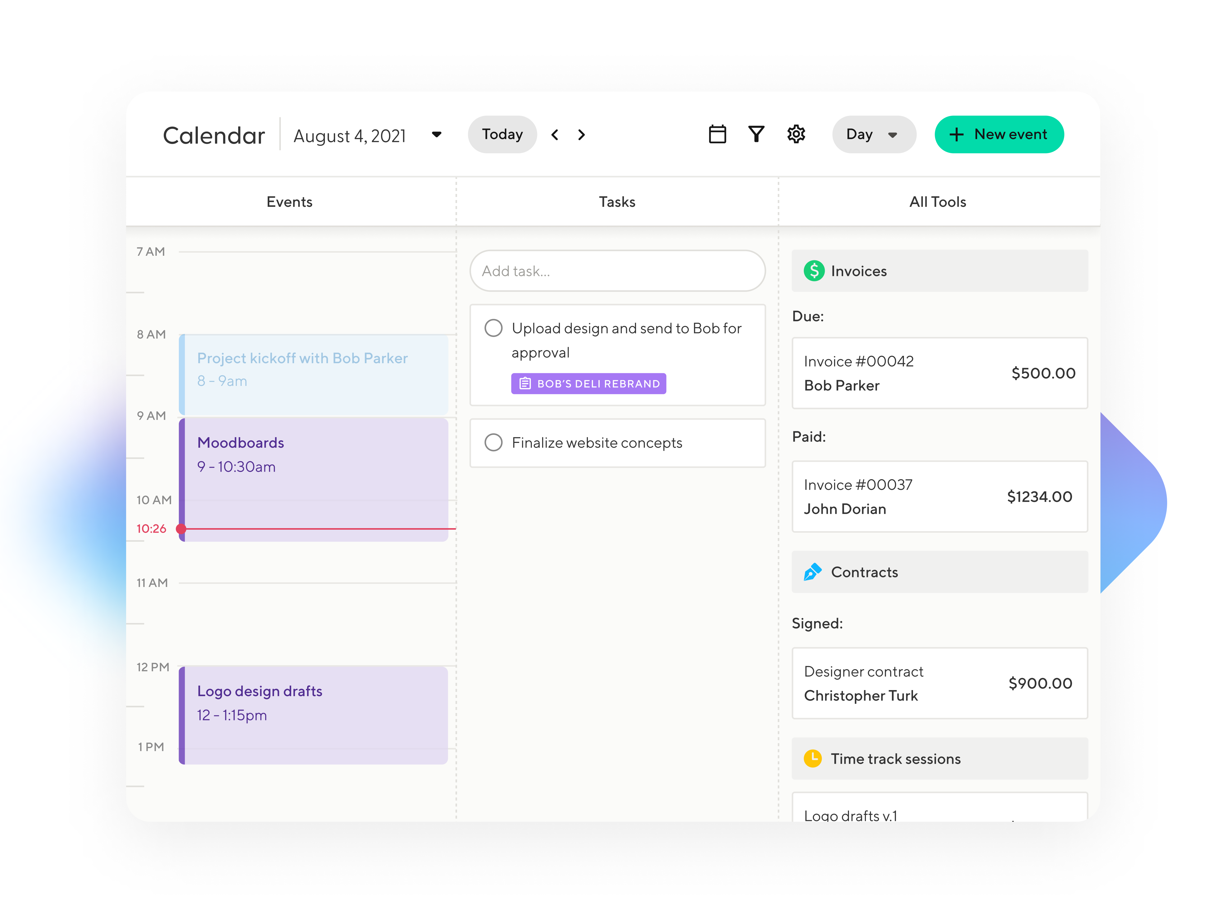1211x908 pixels.
Task: Click the blue Contracts pen icon
Action: tap(812, 572)
